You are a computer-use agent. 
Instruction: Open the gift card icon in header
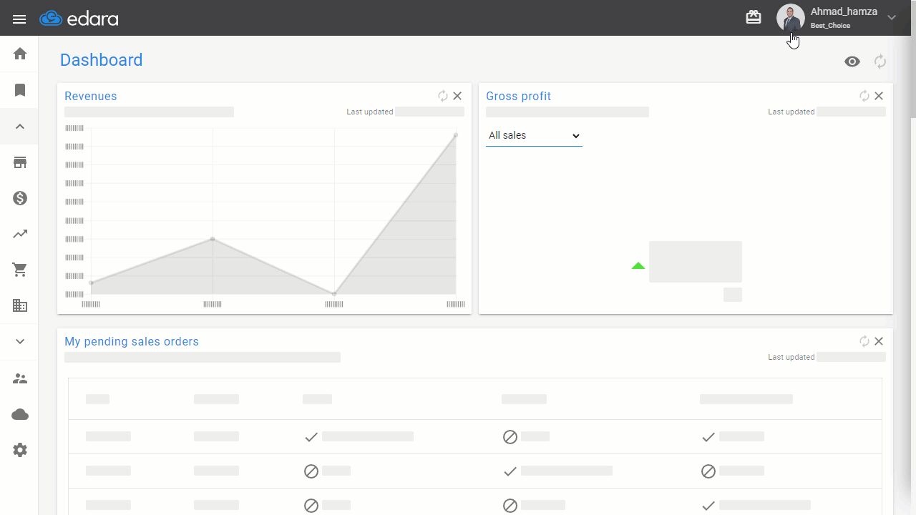pos(754,17)
